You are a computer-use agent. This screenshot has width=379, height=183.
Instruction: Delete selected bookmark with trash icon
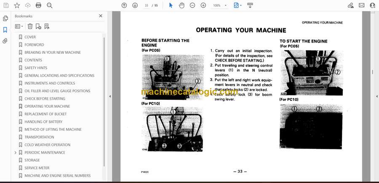[30, 26]
